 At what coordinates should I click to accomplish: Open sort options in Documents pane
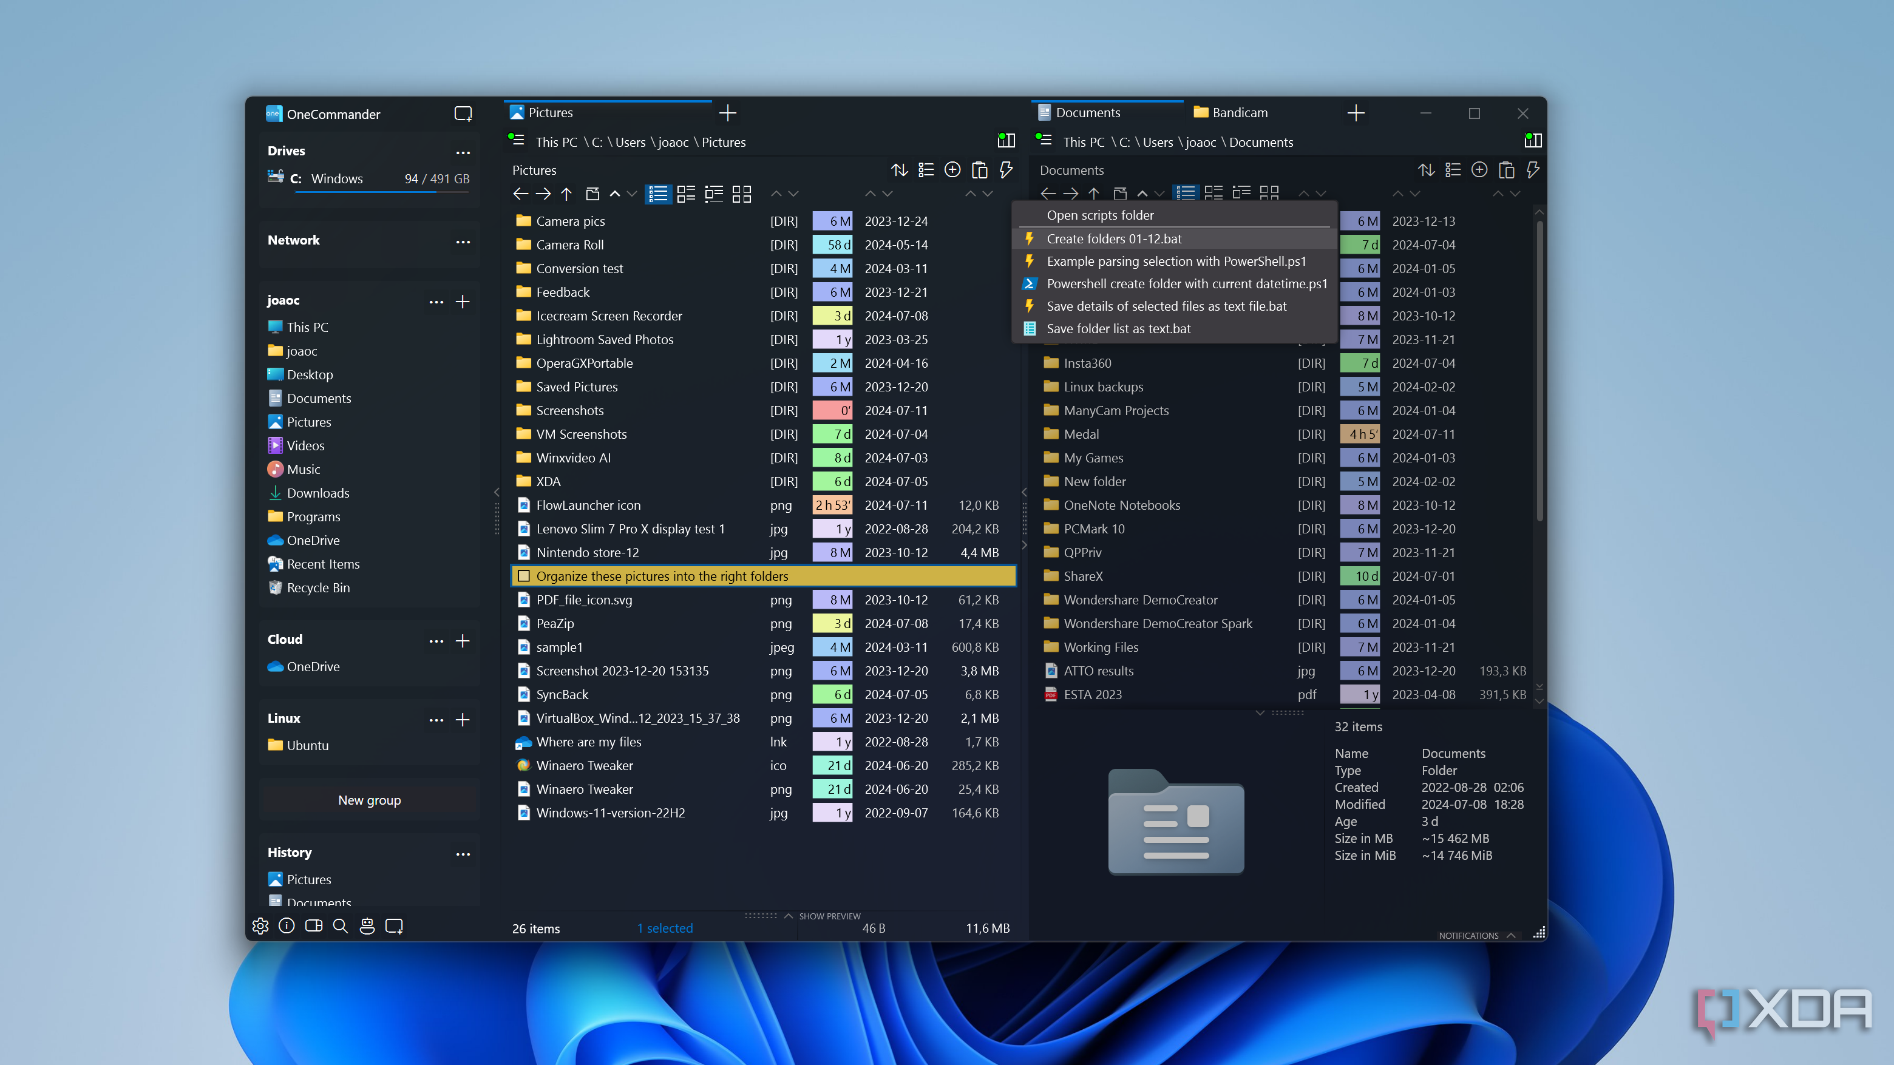(x=1427, y=170)
